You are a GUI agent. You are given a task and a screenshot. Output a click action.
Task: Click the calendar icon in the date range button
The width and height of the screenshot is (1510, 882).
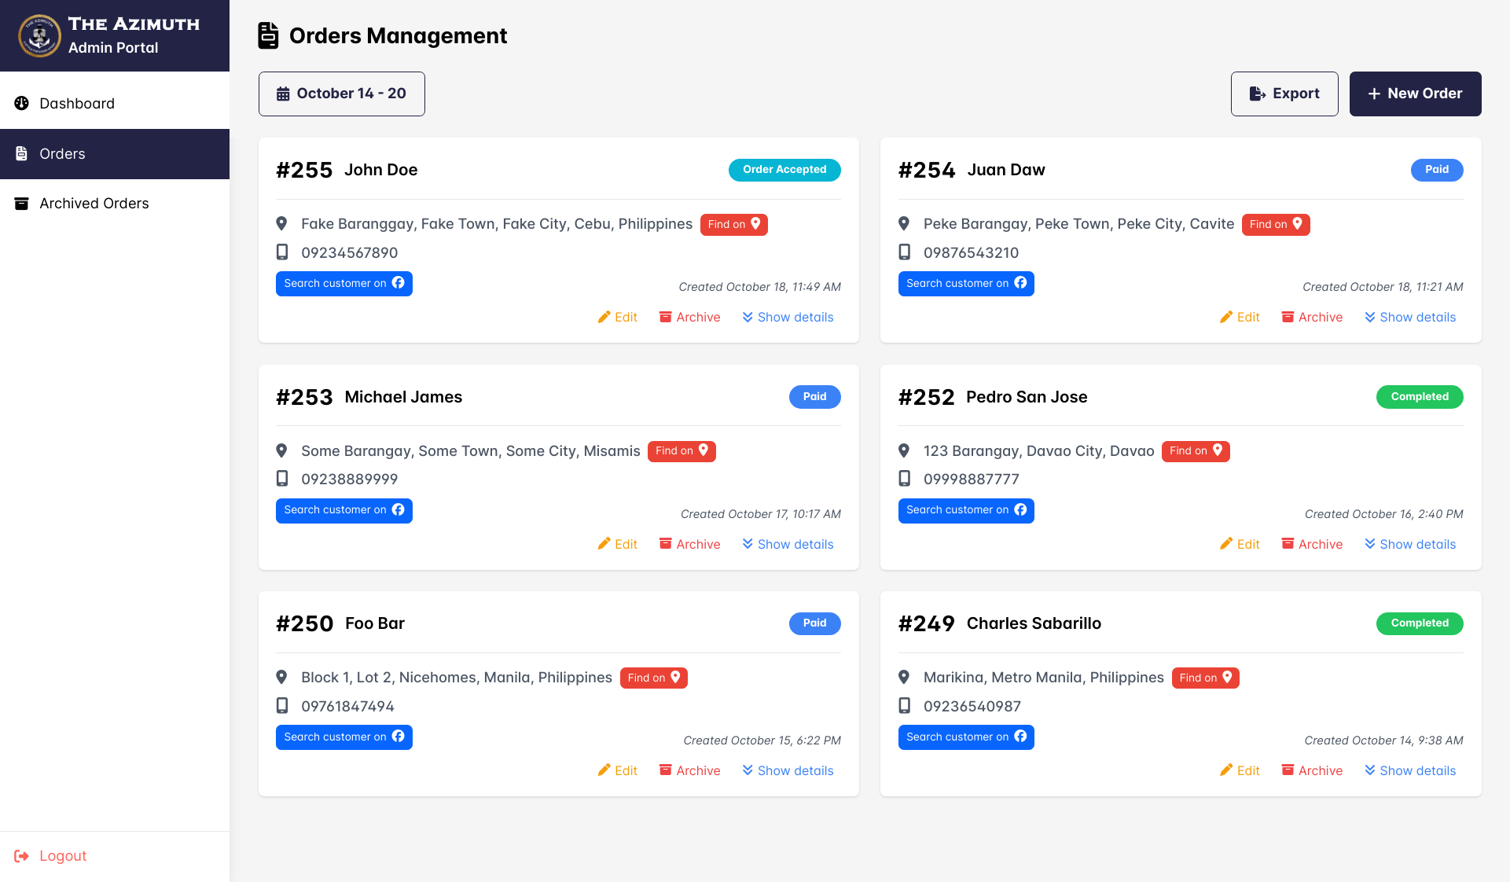tap(283, 94)
